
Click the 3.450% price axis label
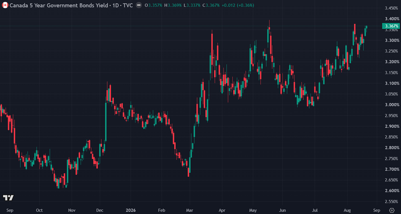(x=392, y=8)
